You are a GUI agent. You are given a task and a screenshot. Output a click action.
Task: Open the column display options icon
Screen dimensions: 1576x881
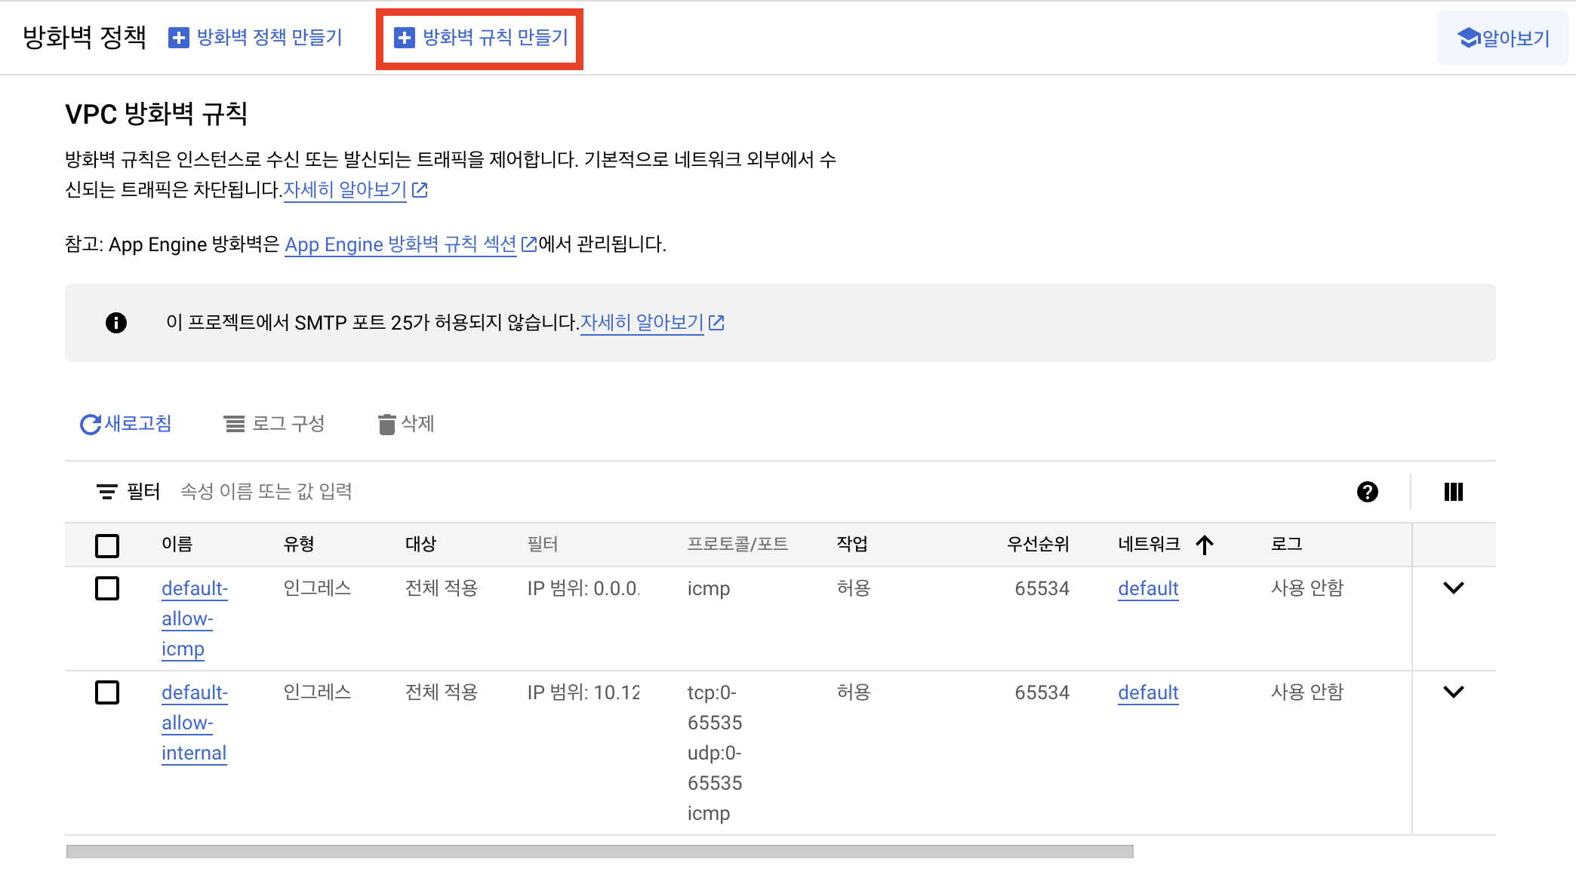click(x=1453, y=492)
